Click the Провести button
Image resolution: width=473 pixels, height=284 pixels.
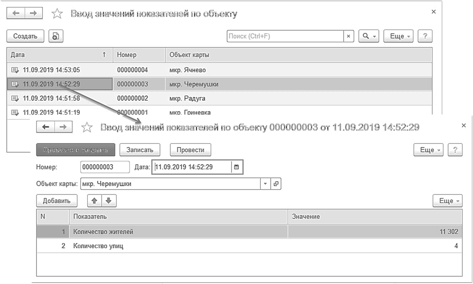click(x=190, y=150)
